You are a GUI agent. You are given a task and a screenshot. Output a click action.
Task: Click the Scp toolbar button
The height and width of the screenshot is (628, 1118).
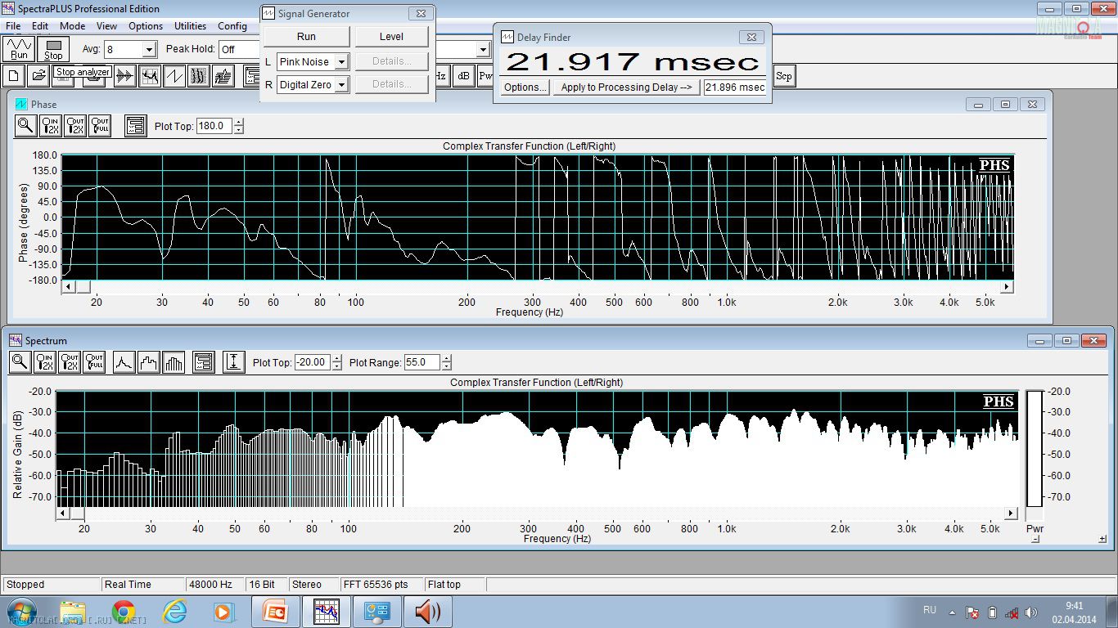[783, 76]
